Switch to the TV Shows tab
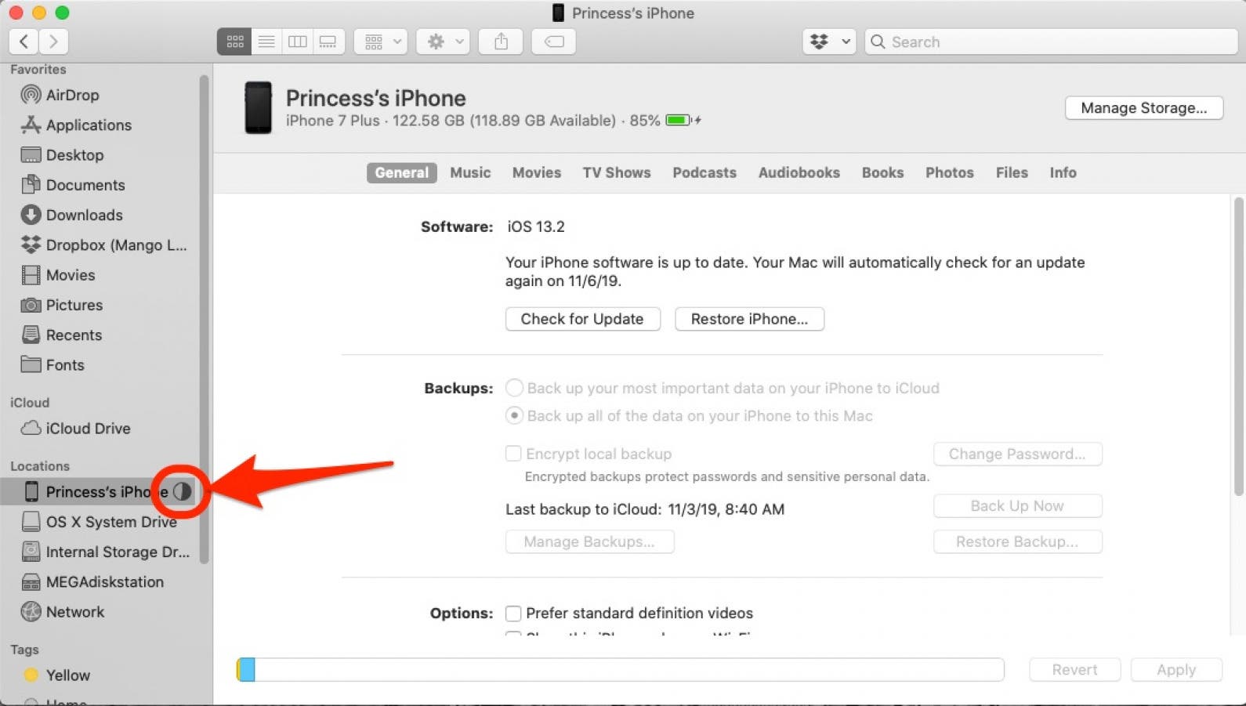The width and height of the screenshot is (1246, 706). [617, 172]
